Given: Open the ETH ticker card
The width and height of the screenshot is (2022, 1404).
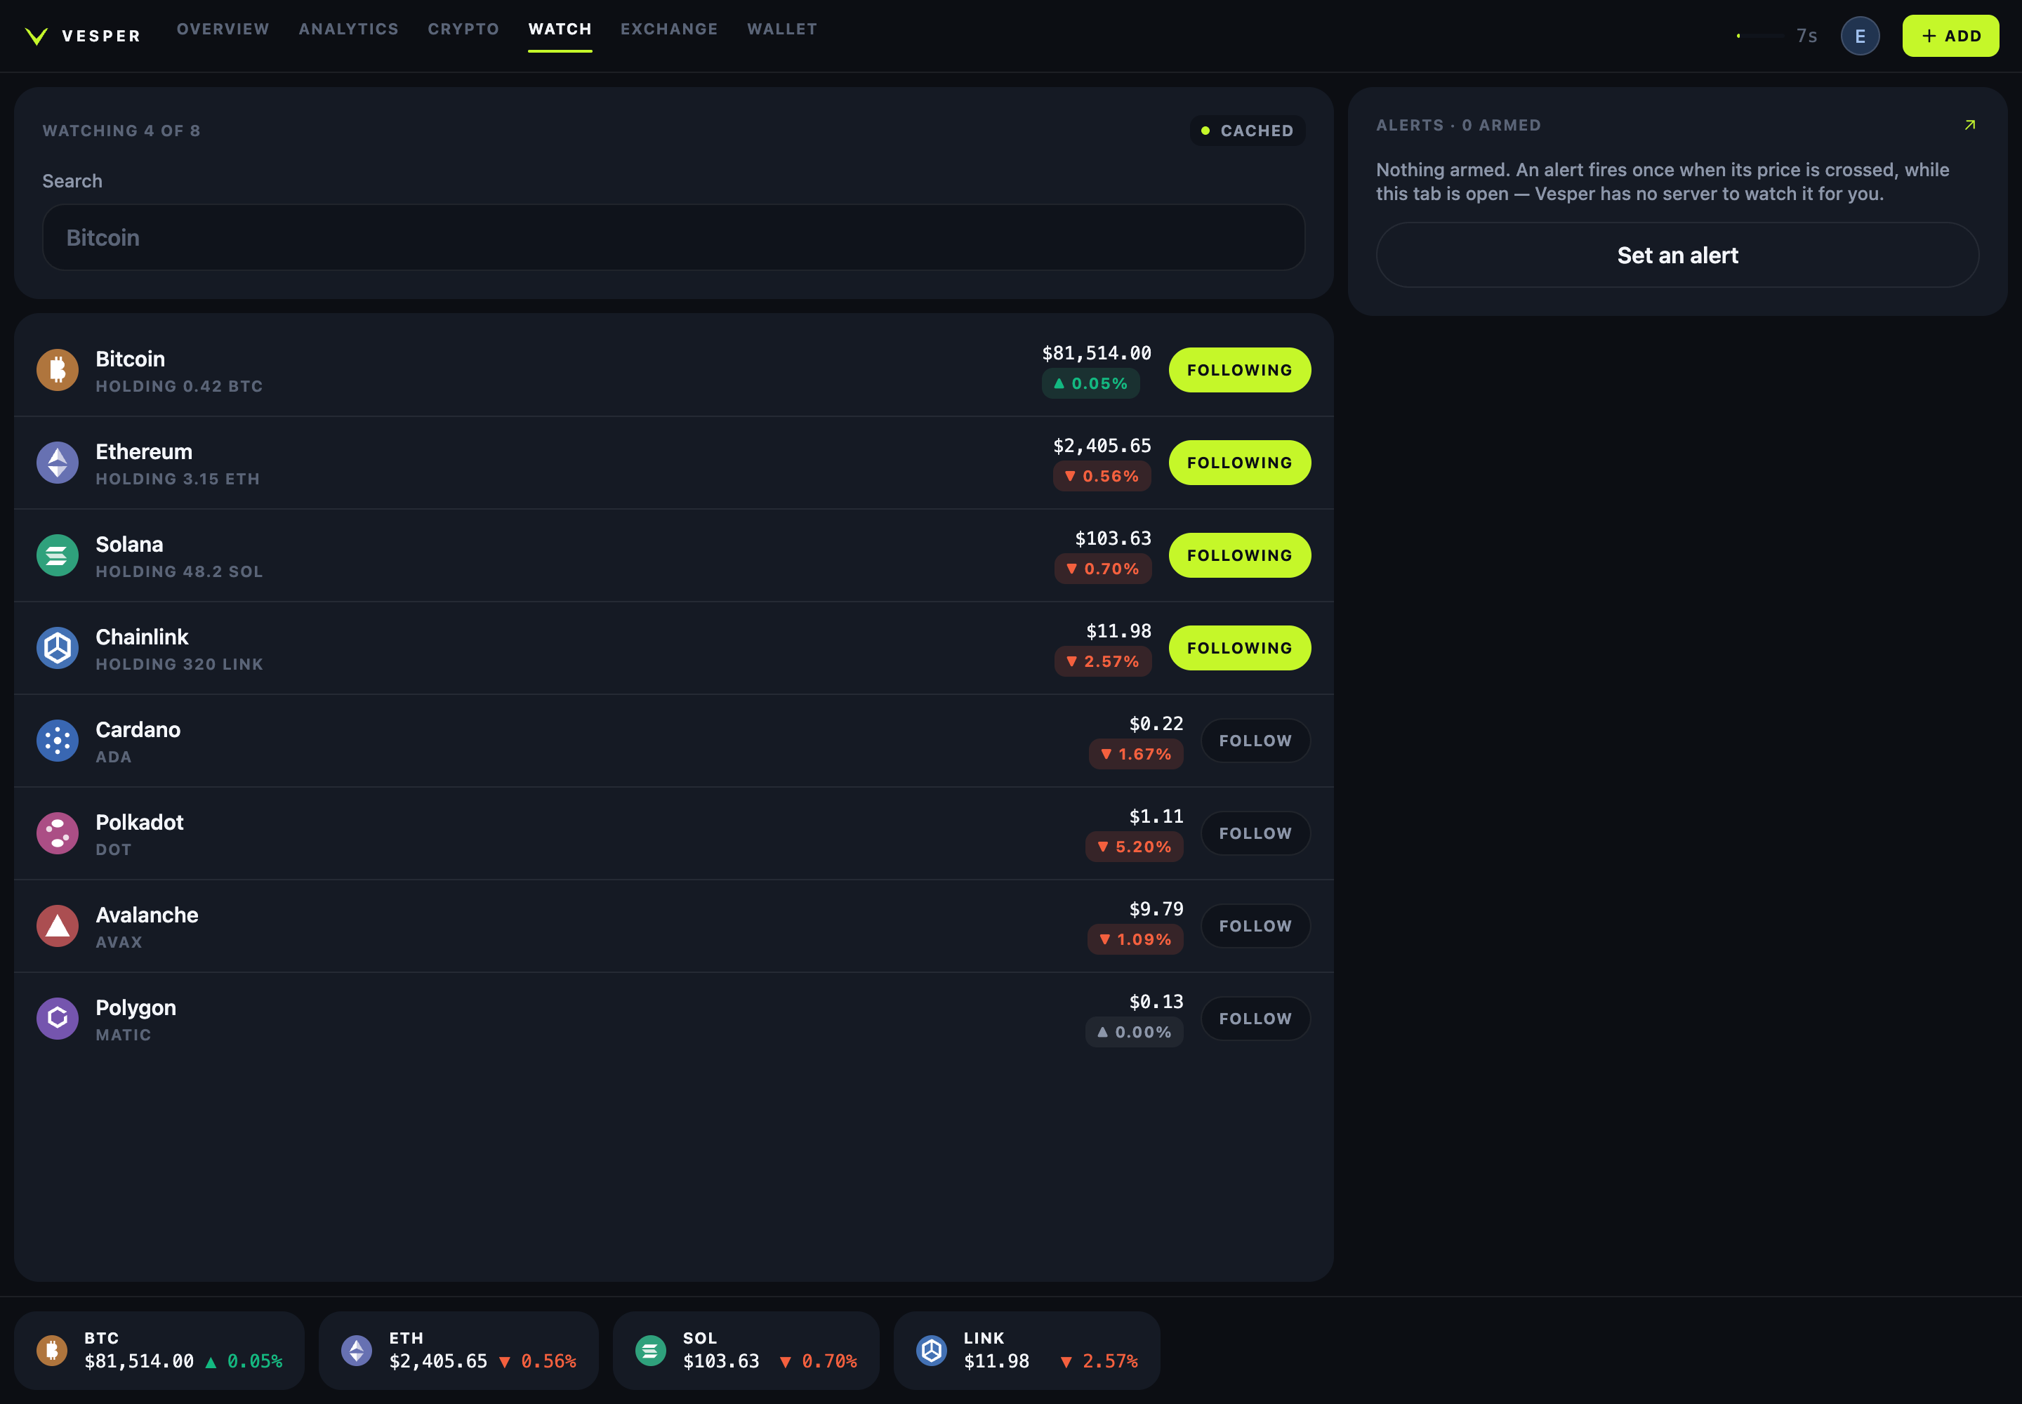Looking at the screenshot, I should pyautogui.click(x=458, y=1351).
